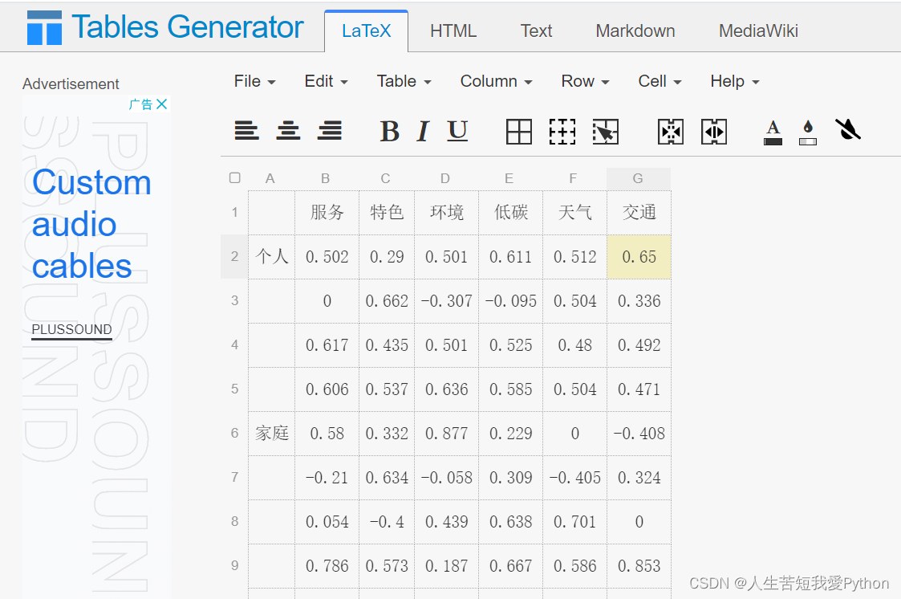Click the cell containing 交通
Image resolution: width=901 pixels, height=599 pixels.
coord(639,213)
